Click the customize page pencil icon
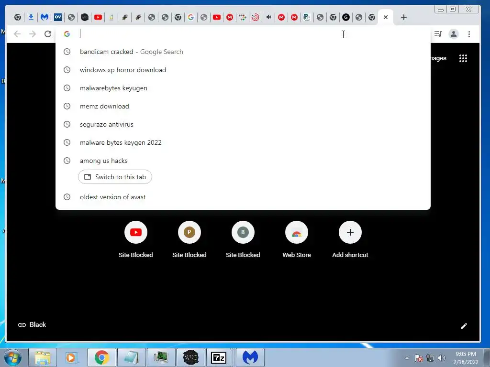This screenshot has width=490, height=367. click(464, 326)
